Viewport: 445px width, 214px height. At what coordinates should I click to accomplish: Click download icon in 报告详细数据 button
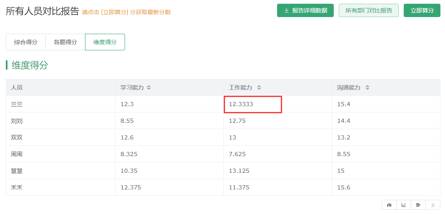287,10
